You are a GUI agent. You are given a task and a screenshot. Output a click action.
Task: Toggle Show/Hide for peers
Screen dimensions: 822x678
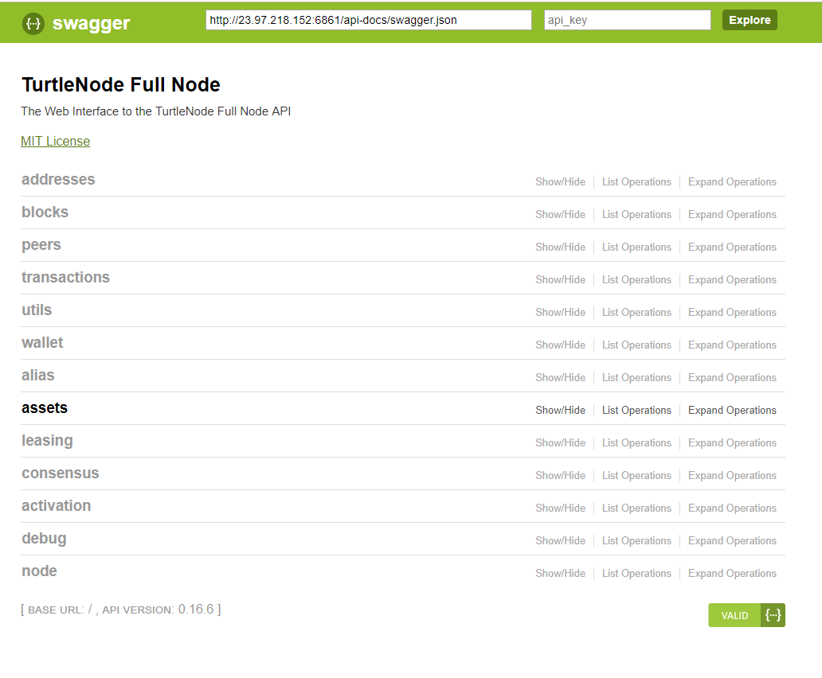click(561, 247)
